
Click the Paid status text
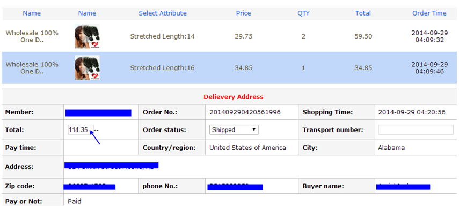(x=75, y=201)
